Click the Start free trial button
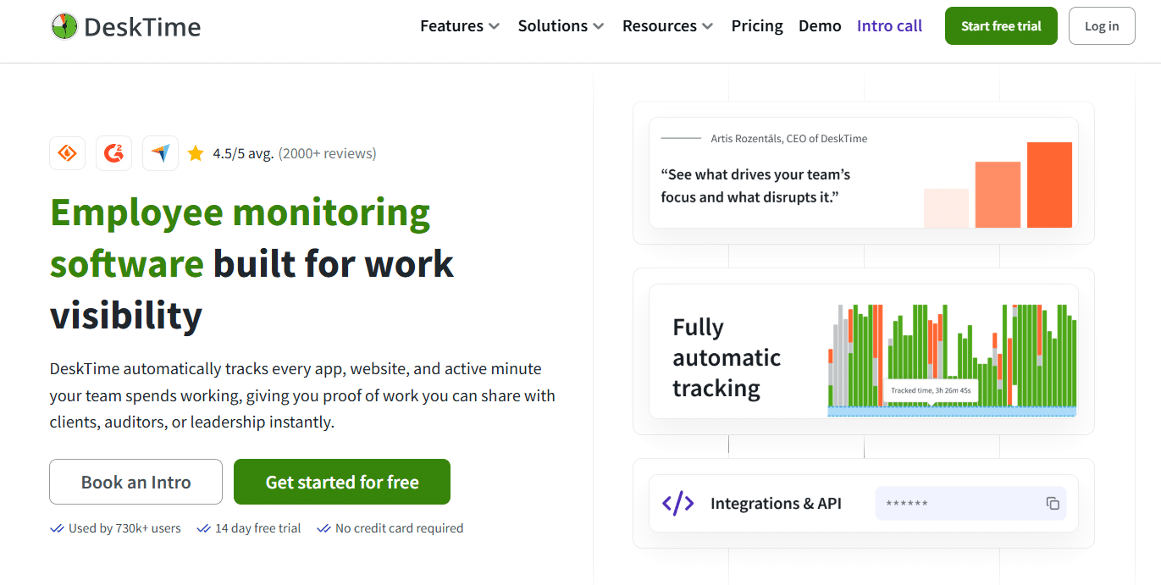1161x585 pixels. tap(1001, 26)
